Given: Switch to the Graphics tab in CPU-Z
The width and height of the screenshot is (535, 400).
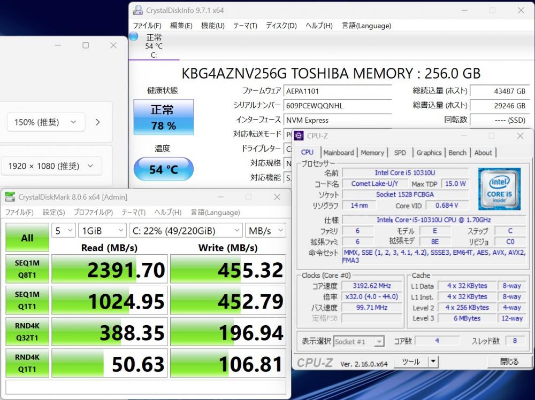Looking at the screenshot, I should pyautogui.click(x=429, y=153).
